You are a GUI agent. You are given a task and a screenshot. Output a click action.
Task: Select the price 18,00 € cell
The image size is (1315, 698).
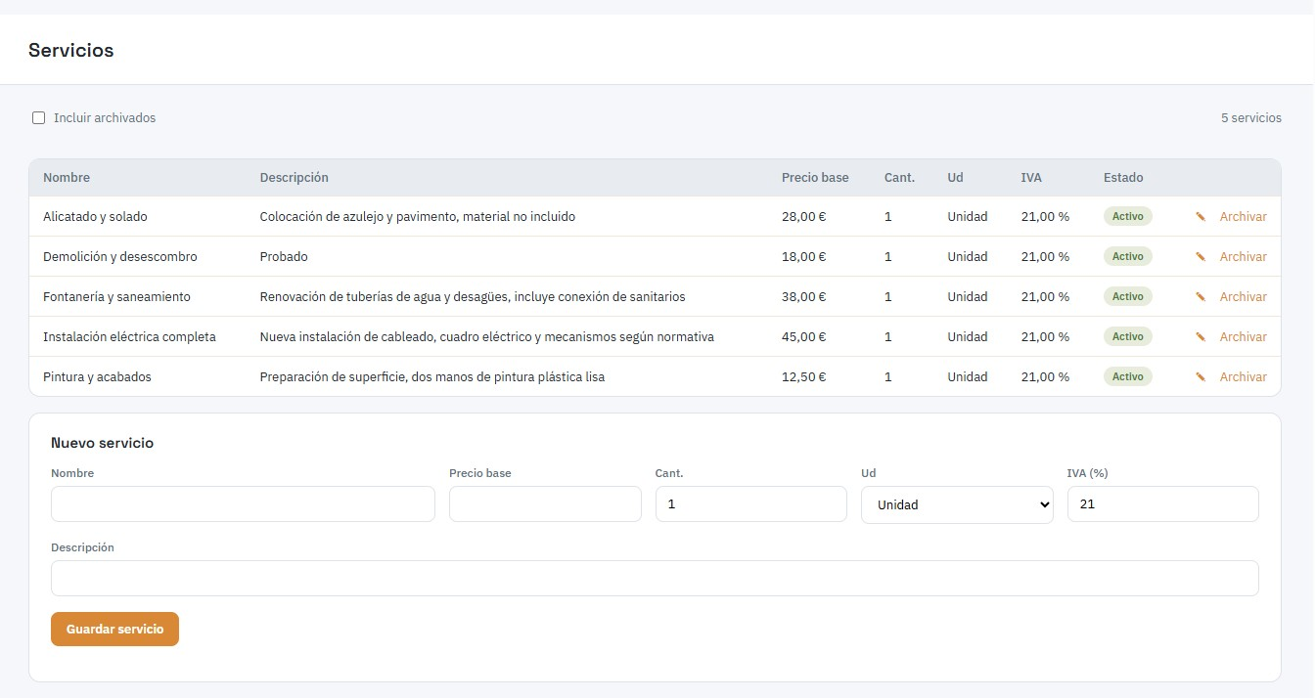[x=804, y=257]
